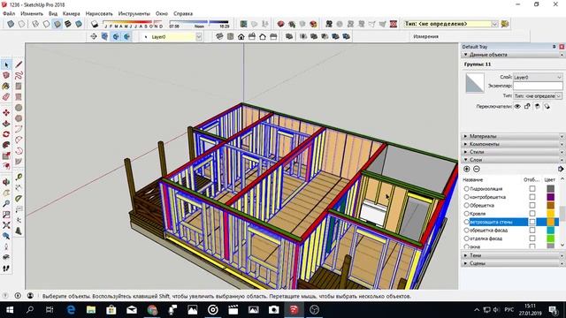The width and height of the screenshot is (566, 318).
Task: Click the Zoom Extents tool
Action: (x=6, y=225)
